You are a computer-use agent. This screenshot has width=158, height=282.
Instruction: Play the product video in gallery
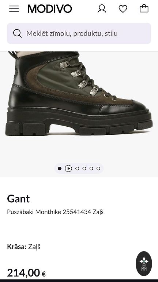point(68,169)
